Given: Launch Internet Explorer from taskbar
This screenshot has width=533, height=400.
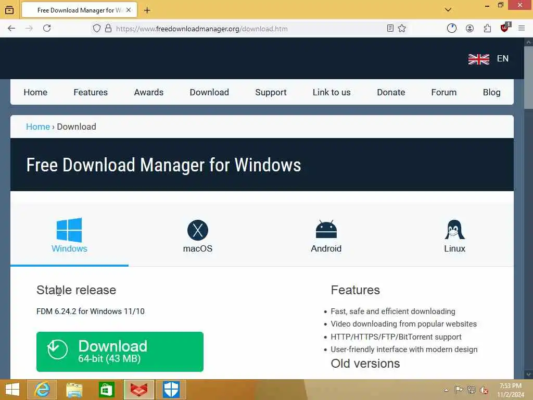Looking at the screenshot, I should pyautogui.click(x=42, y=390).
